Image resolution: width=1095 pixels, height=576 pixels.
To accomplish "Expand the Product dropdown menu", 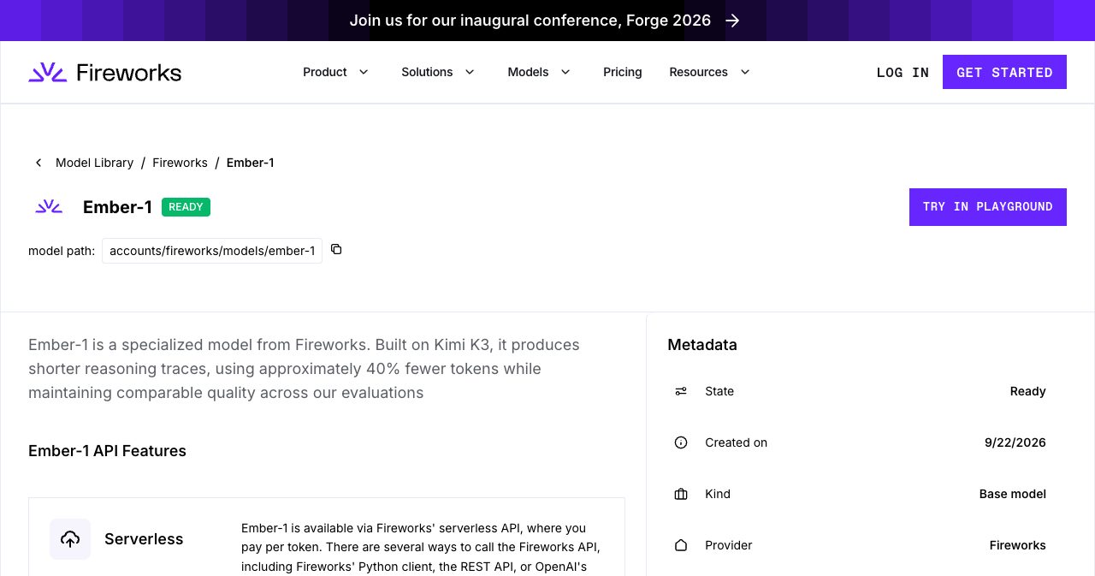I will [336, 72].
